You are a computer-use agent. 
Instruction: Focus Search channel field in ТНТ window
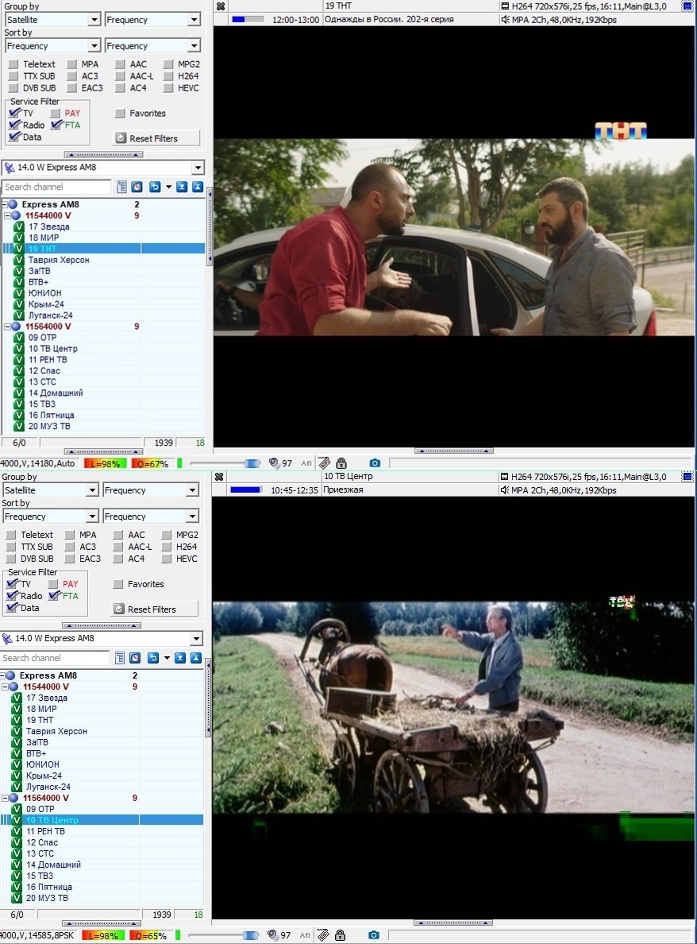click(56, 187)
